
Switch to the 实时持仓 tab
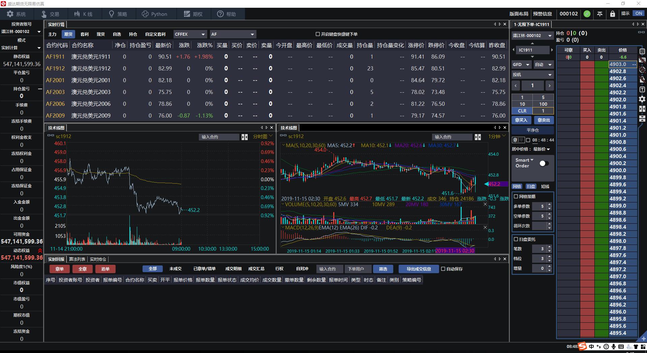98,259
